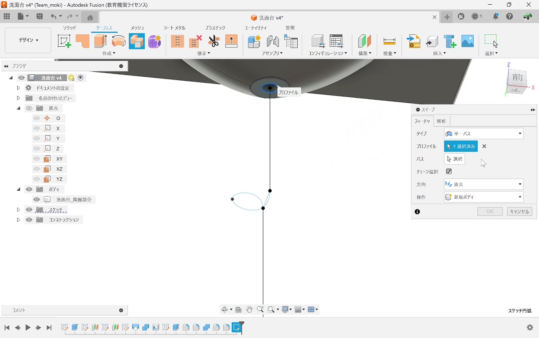Switch to ユーティリティ tab
539x338 pixels.
point(256,28)
